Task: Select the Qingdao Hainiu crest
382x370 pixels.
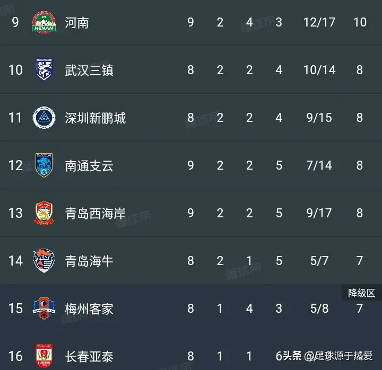Action: [44, 260]
